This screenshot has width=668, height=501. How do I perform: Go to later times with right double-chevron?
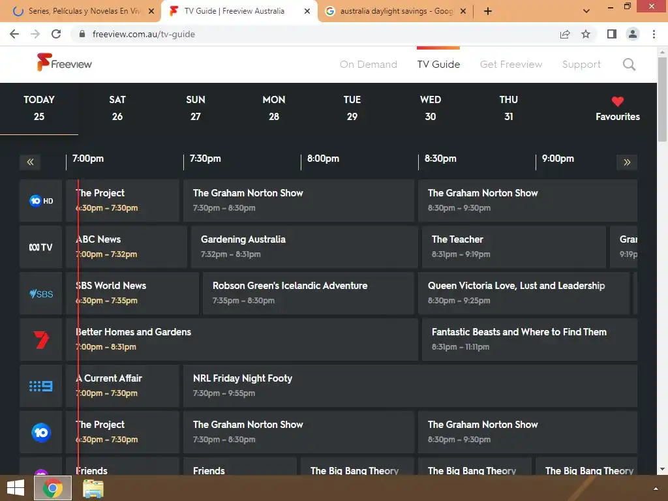[x=627, y=162]
